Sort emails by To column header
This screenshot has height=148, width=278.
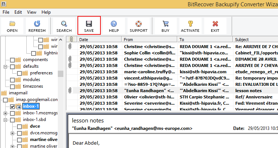(x=205, y=39)
